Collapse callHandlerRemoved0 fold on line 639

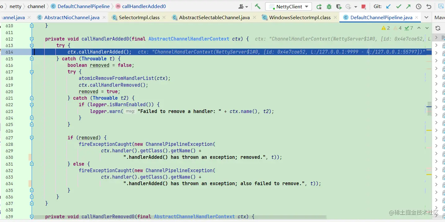pos(32,216)
